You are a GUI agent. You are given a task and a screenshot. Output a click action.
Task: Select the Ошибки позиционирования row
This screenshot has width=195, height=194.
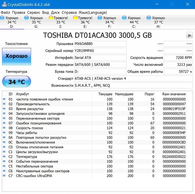(x=94, y=123)
